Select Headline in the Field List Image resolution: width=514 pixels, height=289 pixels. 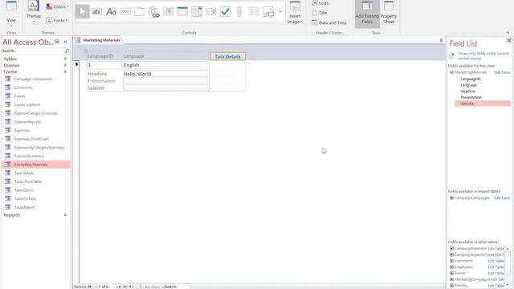pos(467,91)
